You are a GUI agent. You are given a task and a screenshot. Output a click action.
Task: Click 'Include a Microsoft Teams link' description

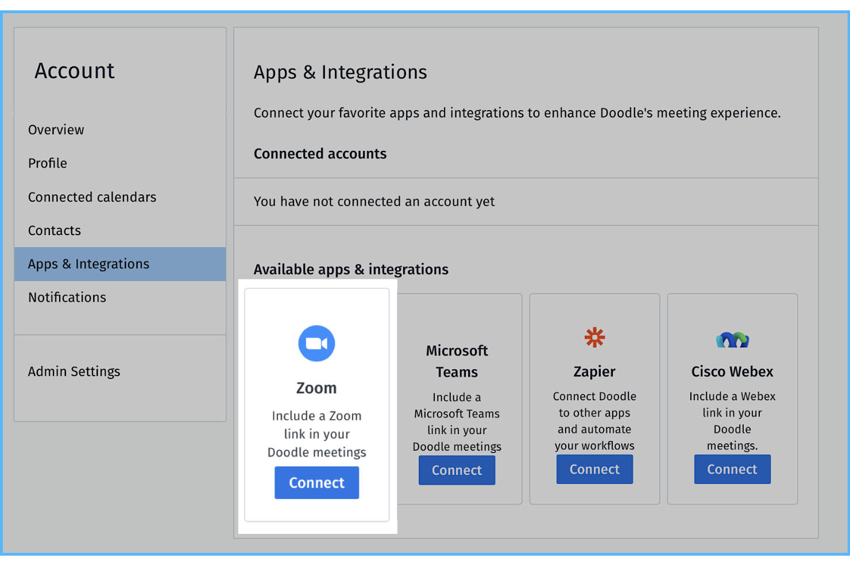(x=457, y=422)
